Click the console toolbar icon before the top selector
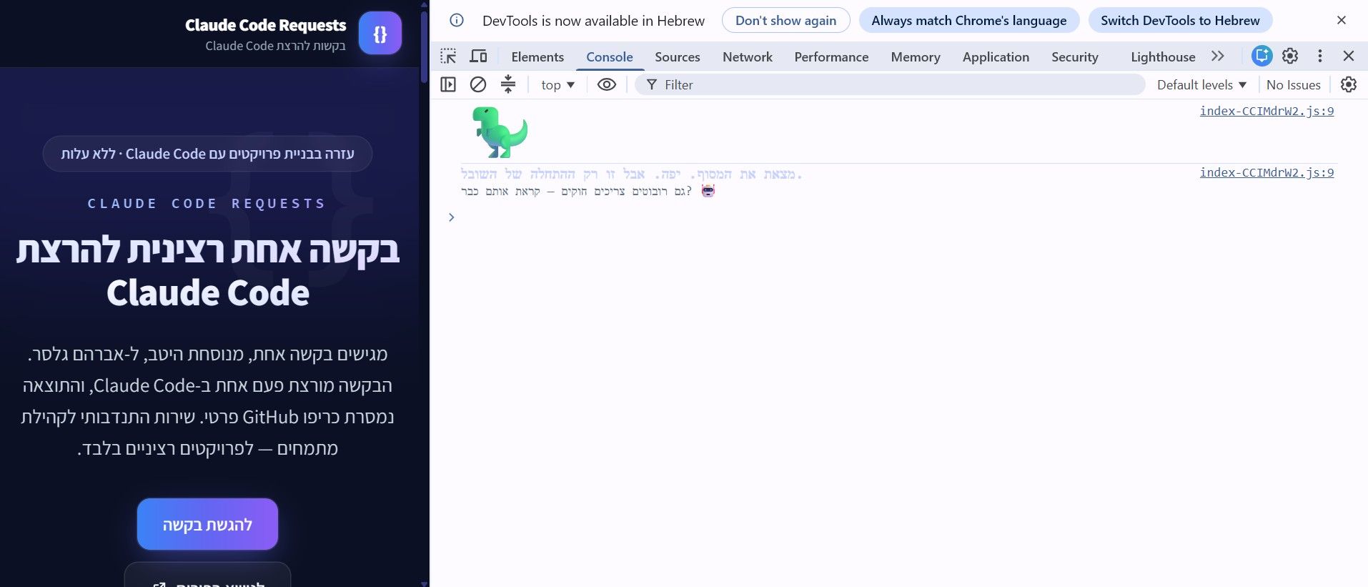This screenshot has height=587, width=1368. coord(508,84)
